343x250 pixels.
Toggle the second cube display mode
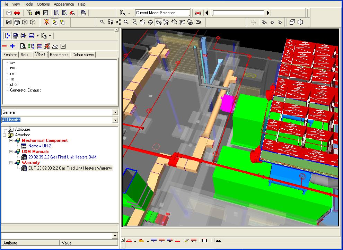(17, 22)
